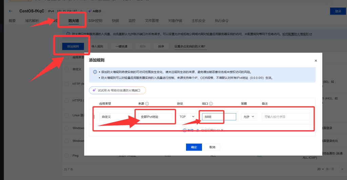
Task: Open the 允许 policy dropdown
Action: (x=249, y=117)
